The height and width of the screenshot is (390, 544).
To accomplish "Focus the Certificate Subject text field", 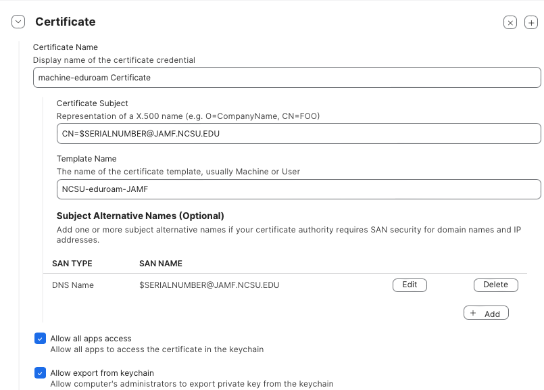I will [x=298, y=134].
